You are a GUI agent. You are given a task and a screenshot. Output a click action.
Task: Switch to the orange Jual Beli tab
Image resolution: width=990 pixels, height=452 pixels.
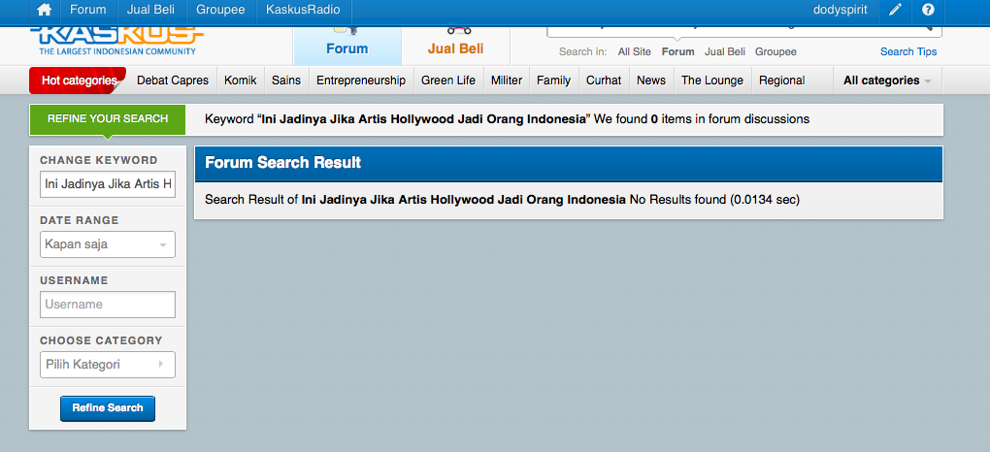pos(455,46)
